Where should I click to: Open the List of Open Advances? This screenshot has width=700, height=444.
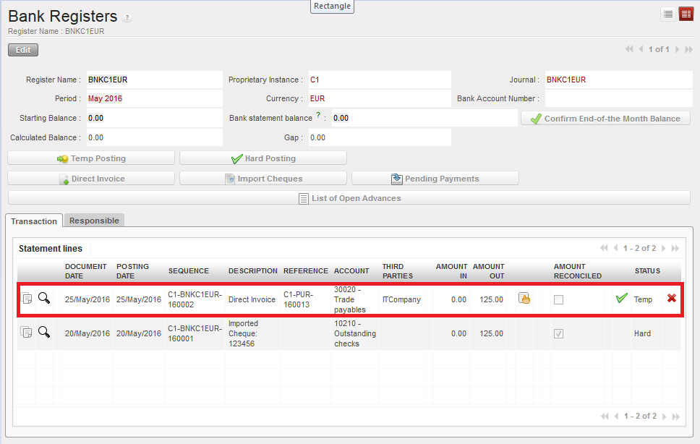350,198
